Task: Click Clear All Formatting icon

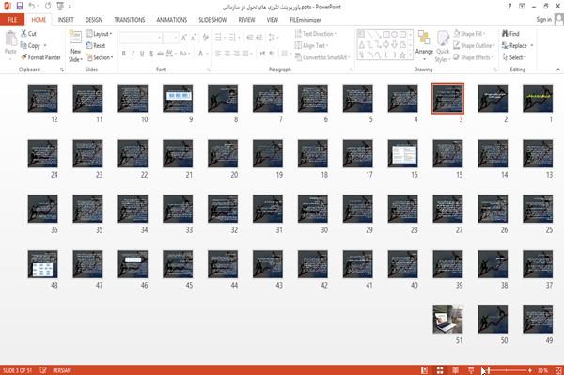Action: [205, 38]
